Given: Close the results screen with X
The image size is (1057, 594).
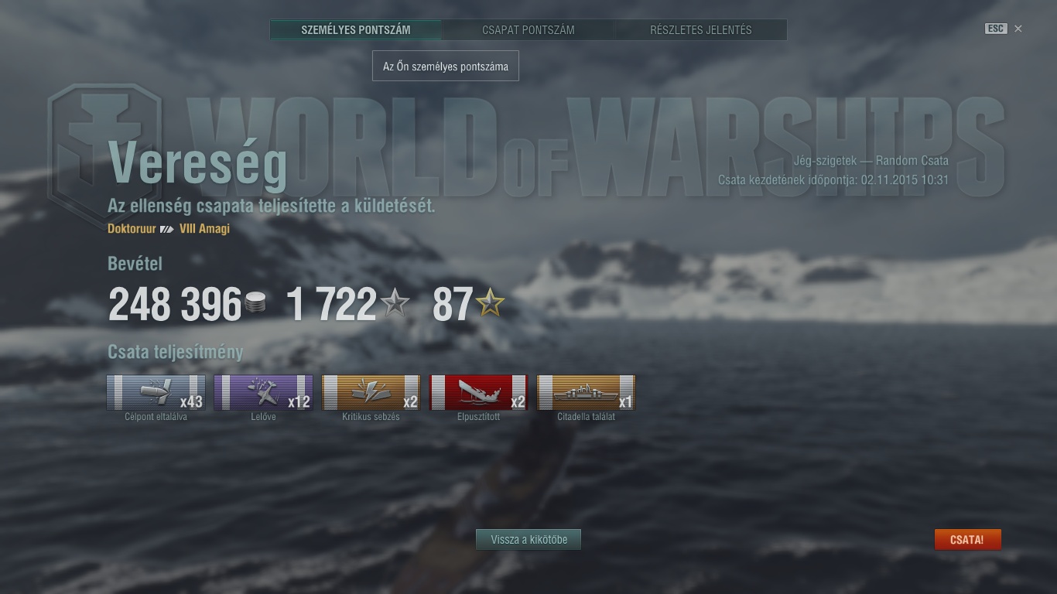Looking at the screenshot, I should (x=1018, y=29).
